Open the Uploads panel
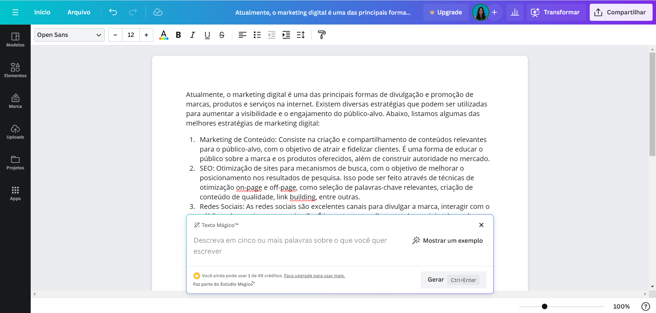The image size is (656, 313). (x=15, y=132)
